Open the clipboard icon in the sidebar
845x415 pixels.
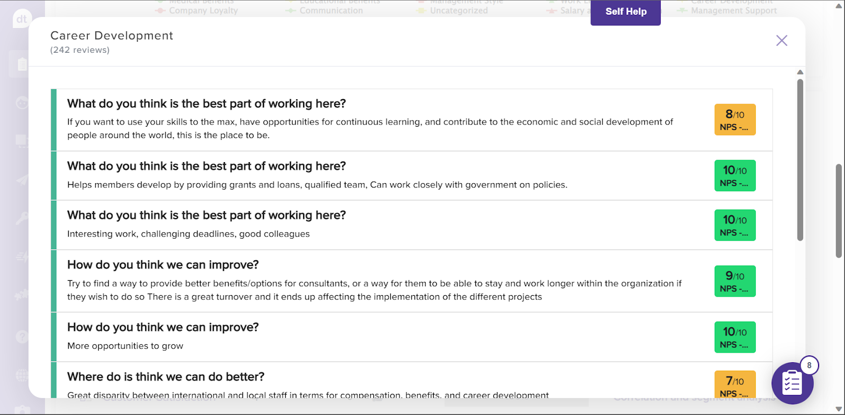22,64
